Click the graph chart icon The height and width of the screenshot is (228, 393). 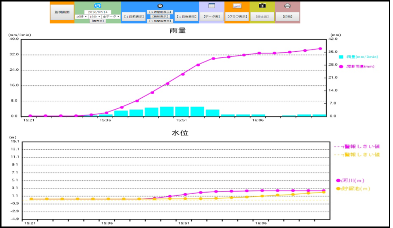[237, 6]
